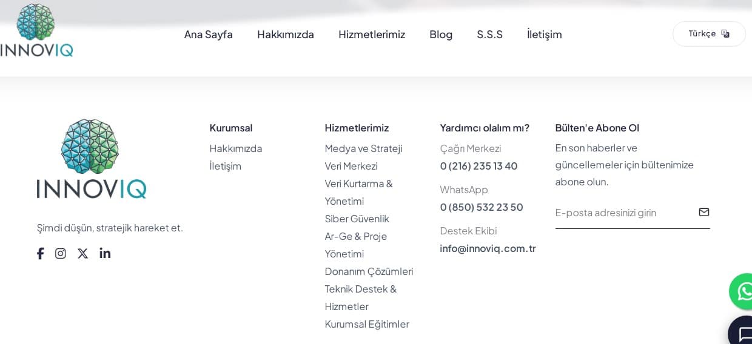Click the InnovIQ logo in the header
Image resolution: width=752 pixels, height=344 pixels.
click(36, 30)
